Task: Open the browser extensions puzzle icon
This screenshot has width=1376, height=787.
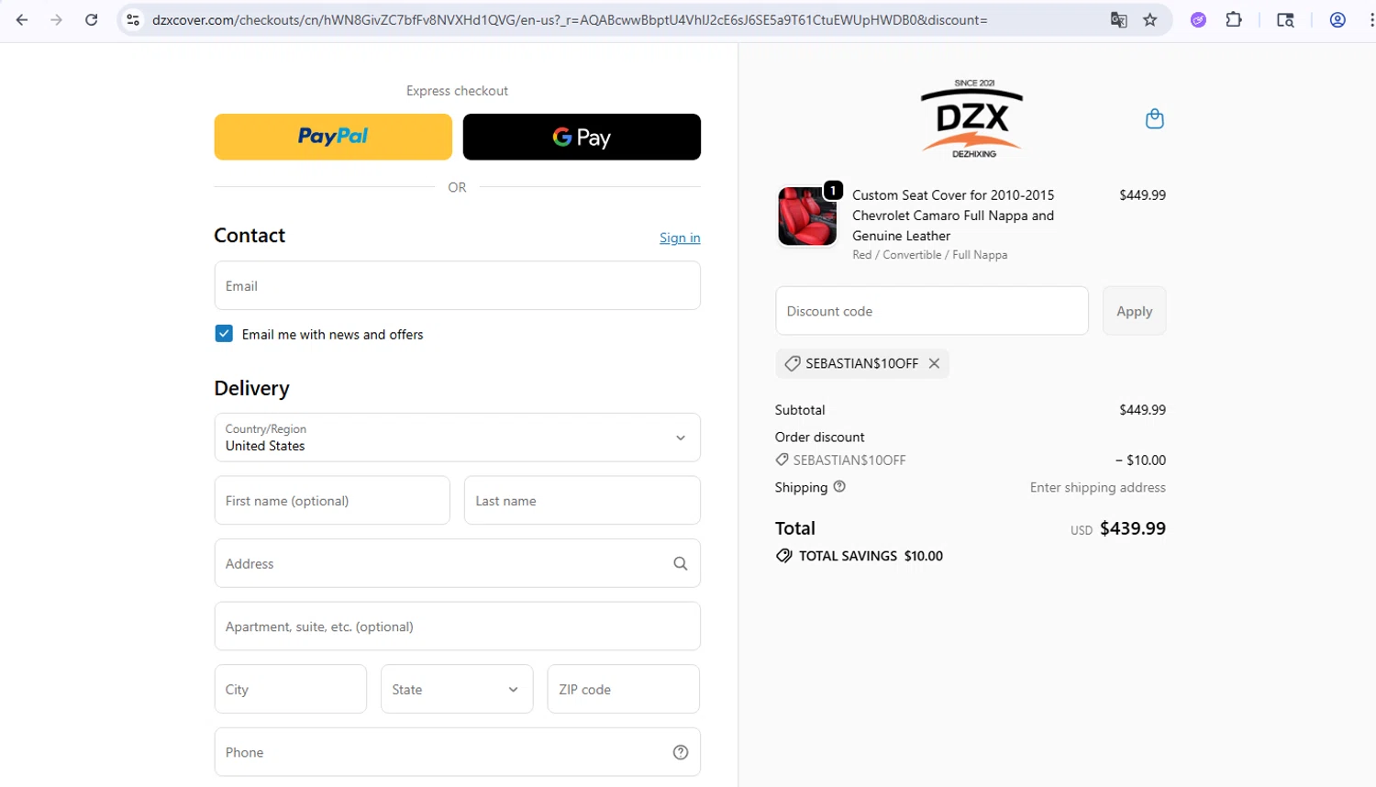Action: tap(1234, 19)
